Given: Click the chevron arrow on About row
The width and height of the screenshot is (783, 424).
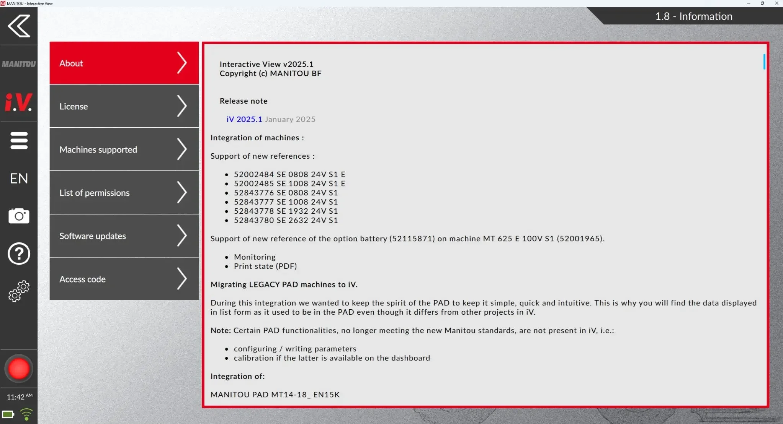Looking at the screenshot, I should pyautogui.click(x=182, y=63).
